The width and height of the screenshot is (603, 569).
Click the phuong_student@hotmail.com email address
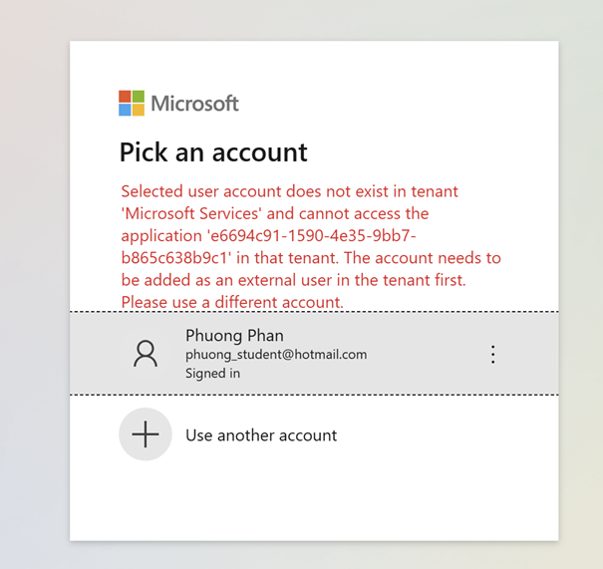coord(276,354)
